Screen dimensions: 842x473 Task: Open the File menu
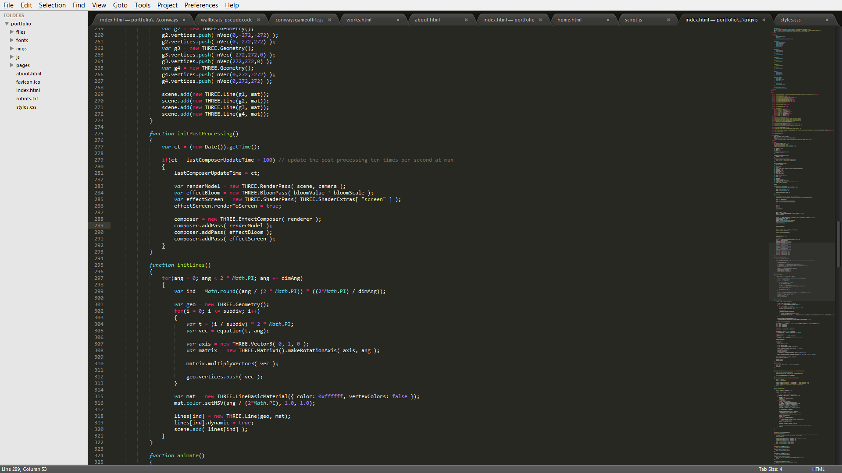8,5
